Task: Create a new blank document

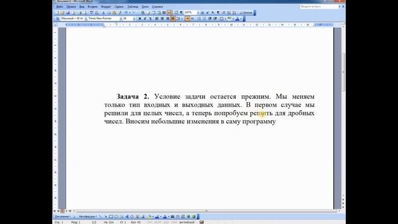Action: coord(57,12)
